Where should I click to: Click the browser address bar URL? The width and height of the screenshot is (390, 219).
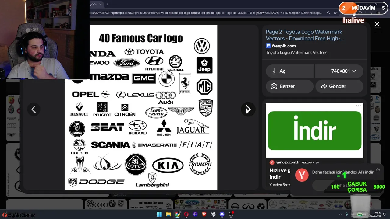pos(206,13)
